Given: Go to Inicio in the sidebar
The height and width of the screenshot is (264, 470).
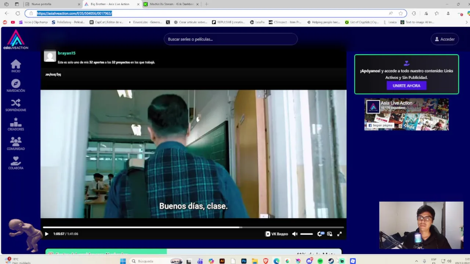Looking at the screenshot, I should point(16,66).
